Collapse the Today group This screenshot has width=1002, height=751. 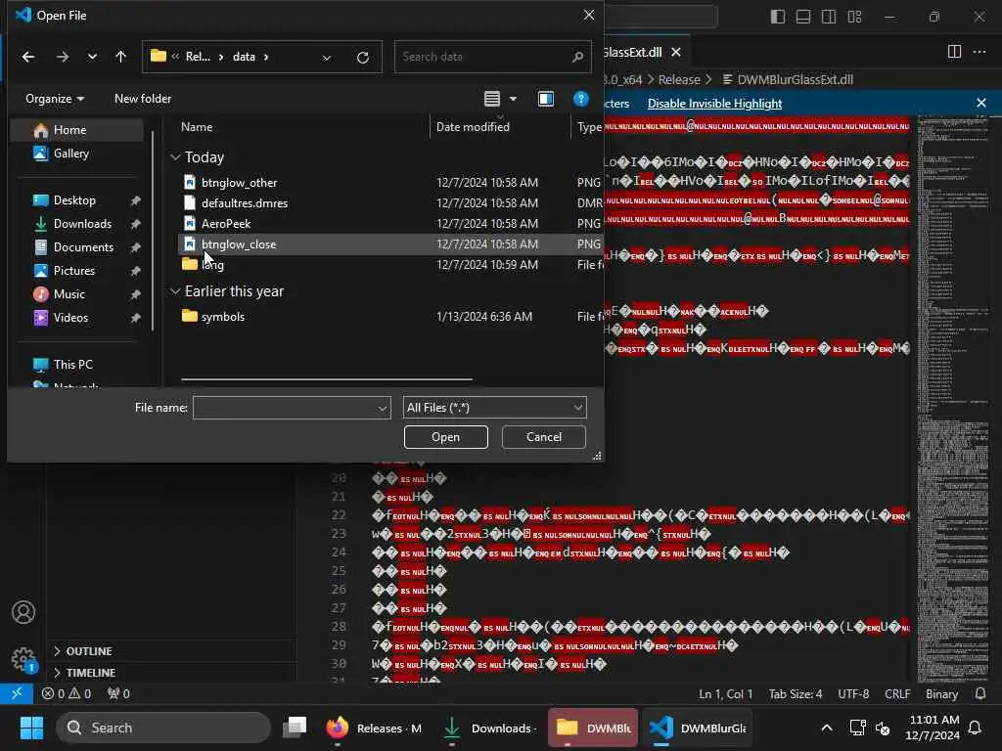(x=175, y=157)
